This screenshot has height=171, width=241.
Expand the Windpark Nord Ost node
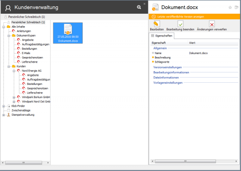[14, 102]
